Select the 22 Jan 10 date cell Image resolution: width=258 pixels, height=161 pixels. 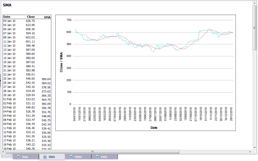[x=9, y=74]
